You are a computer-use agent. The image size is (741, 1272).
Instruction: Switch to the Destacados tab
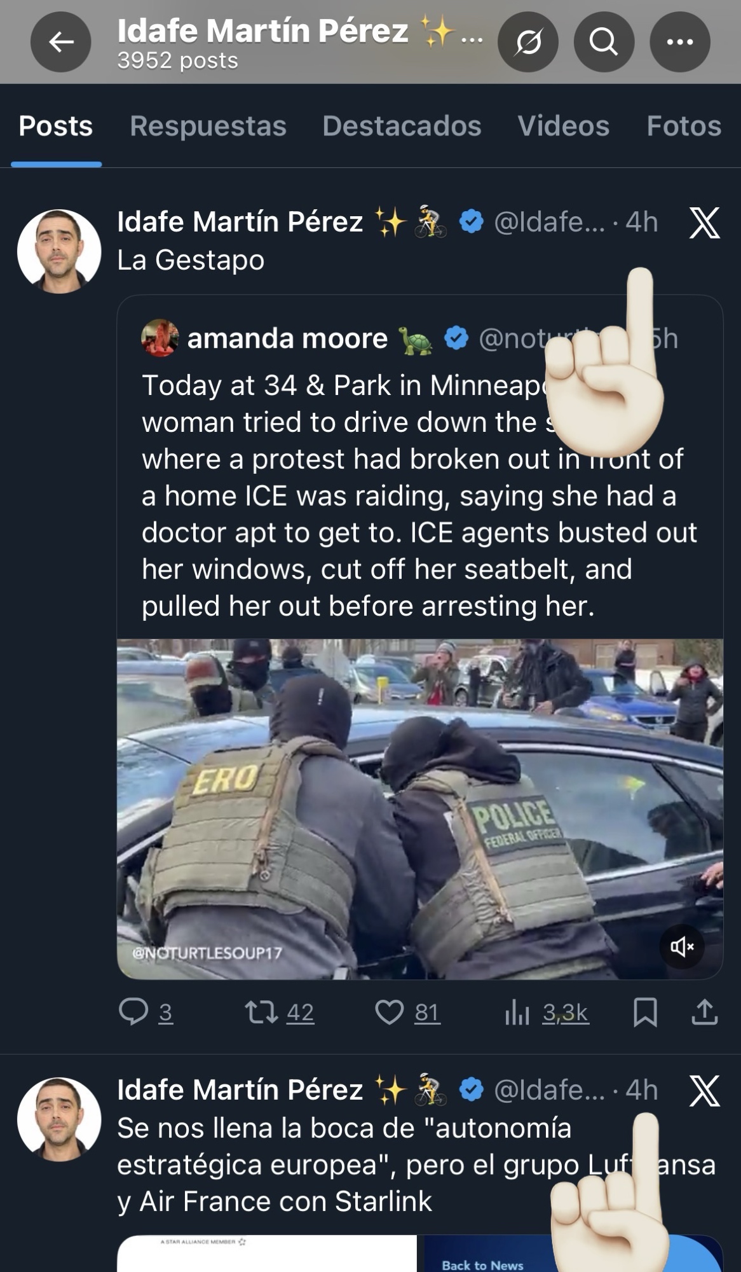[x=402, y=126]
